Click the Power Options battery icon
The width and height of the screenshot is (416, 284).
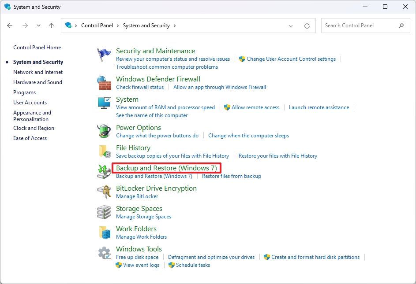[104, 131]
